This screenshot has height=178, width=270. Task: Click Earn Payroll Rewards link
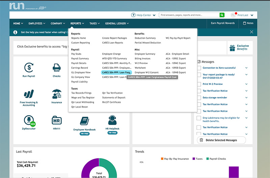point(223,23)
